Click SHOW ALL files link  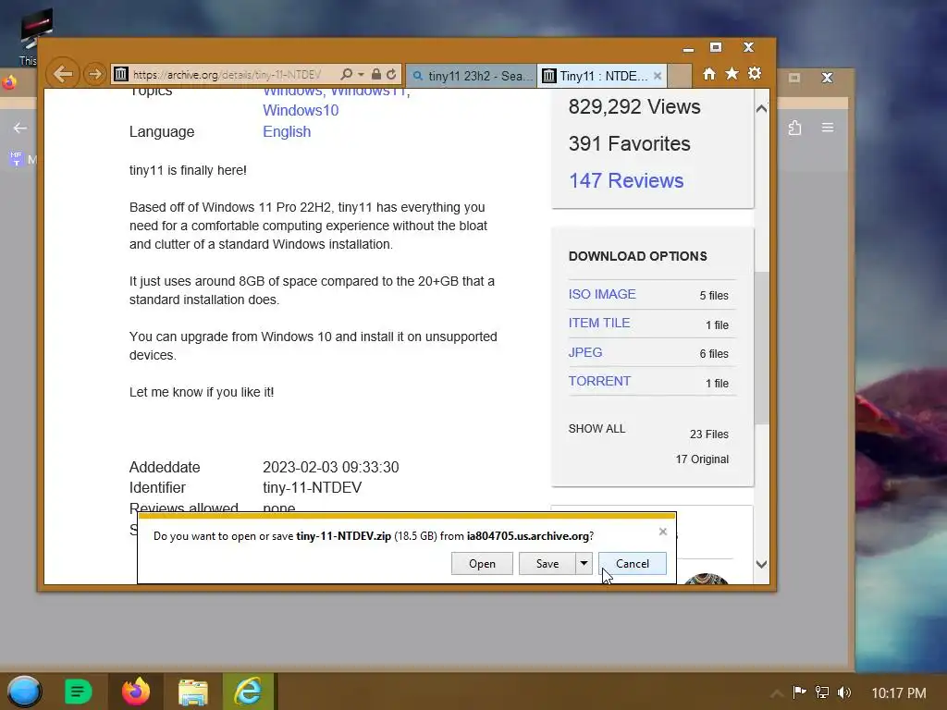(x=596, y=429)
